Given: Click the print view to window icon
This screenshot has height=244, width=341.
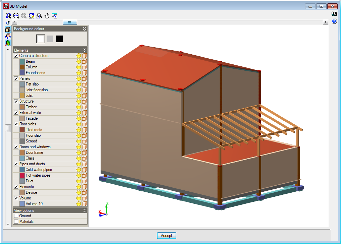Looking at the screenshot, I should pyautogui.click(x=55, y=15).
